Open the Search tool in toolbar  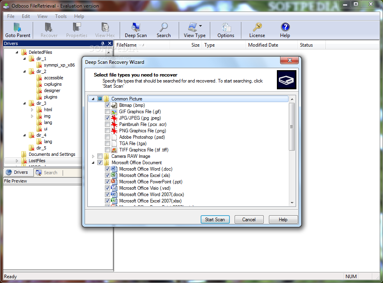coord(164,27)
